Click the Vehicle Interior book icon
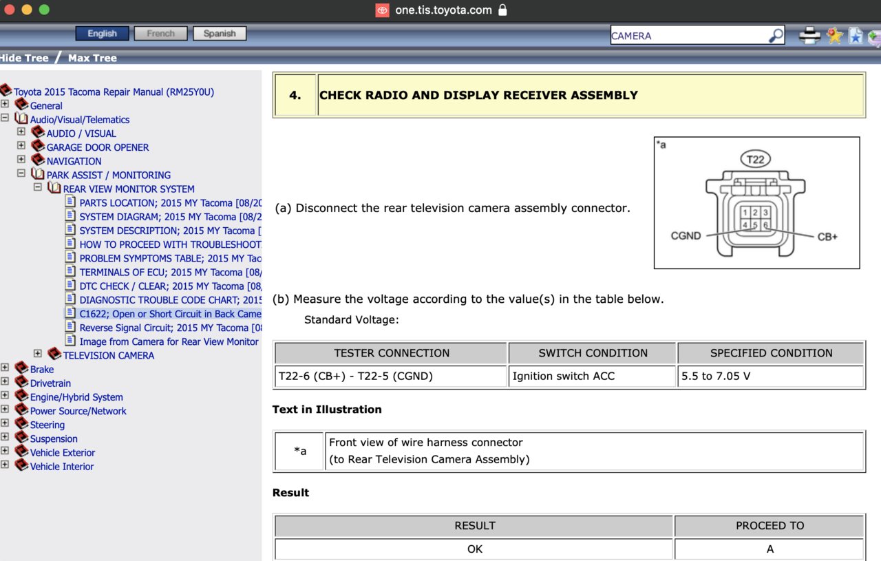 21,465
